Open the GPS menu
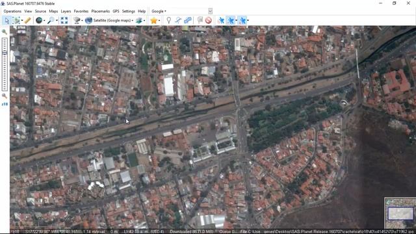The image size is (416, 234). click(116, 11)
